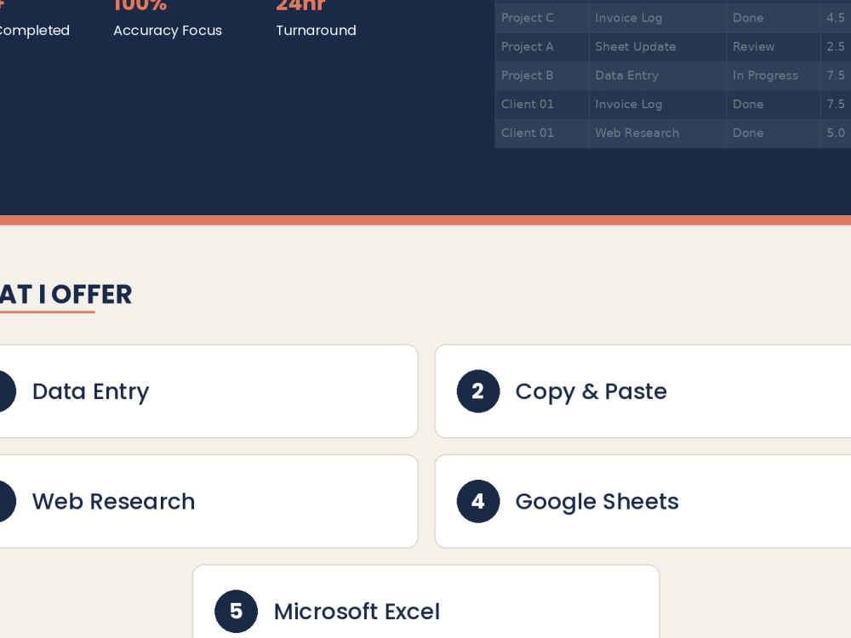Click the Review status cell
Image resolution: width=851 pixels, height=638 pixels.
click(x=774, y=47)
